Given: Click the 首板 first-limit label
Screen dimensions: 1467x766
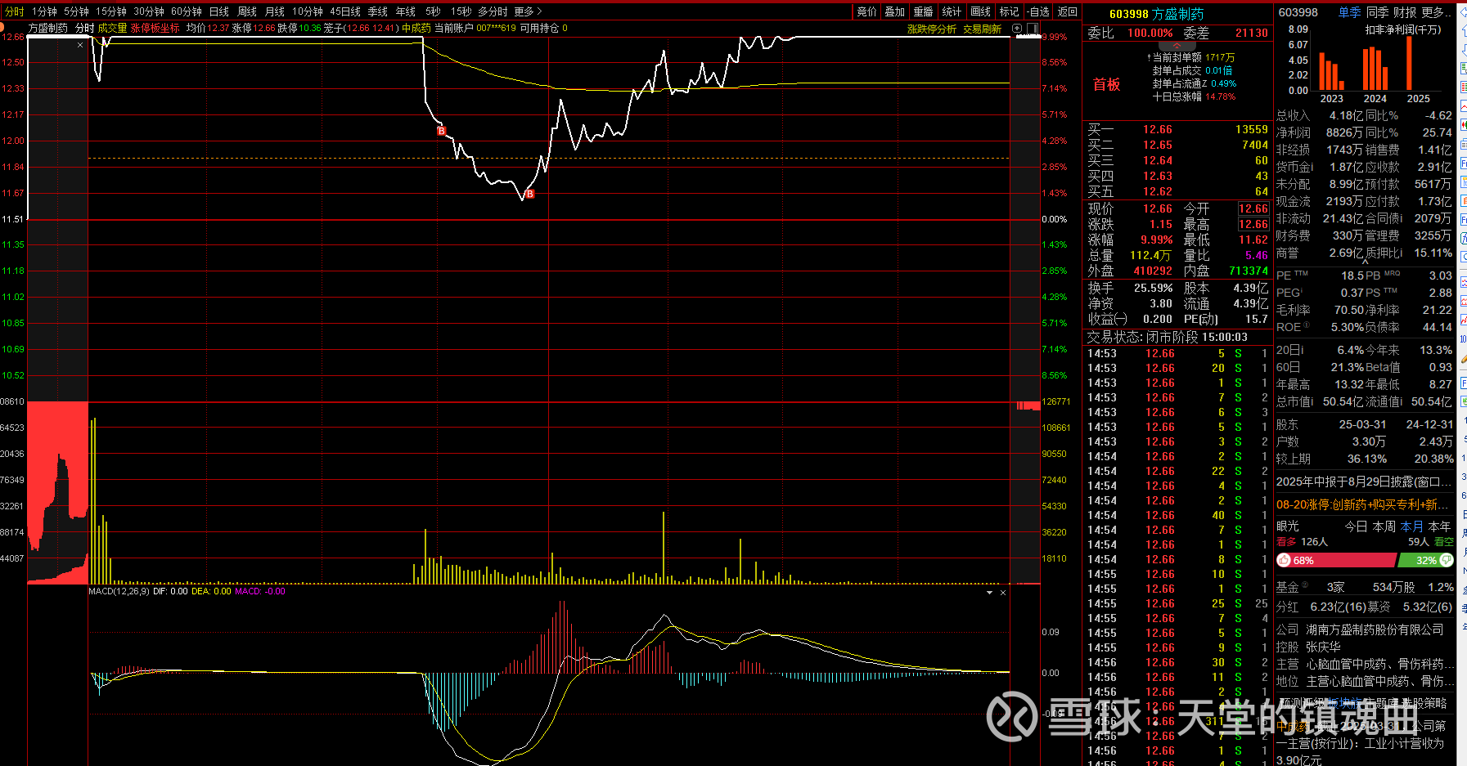Looking at the screenshot, I should click(1106, 84).
